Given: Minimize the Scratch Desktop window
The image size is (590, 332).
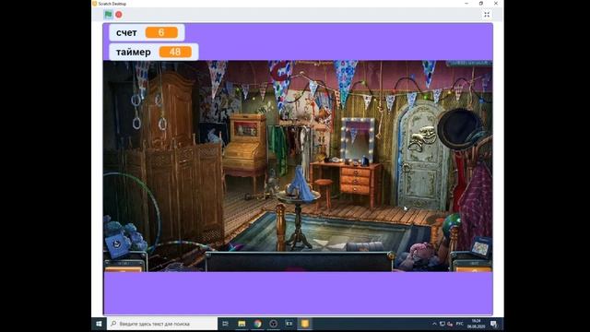Looking at the screenshot, I should click(x=466, y=4).
